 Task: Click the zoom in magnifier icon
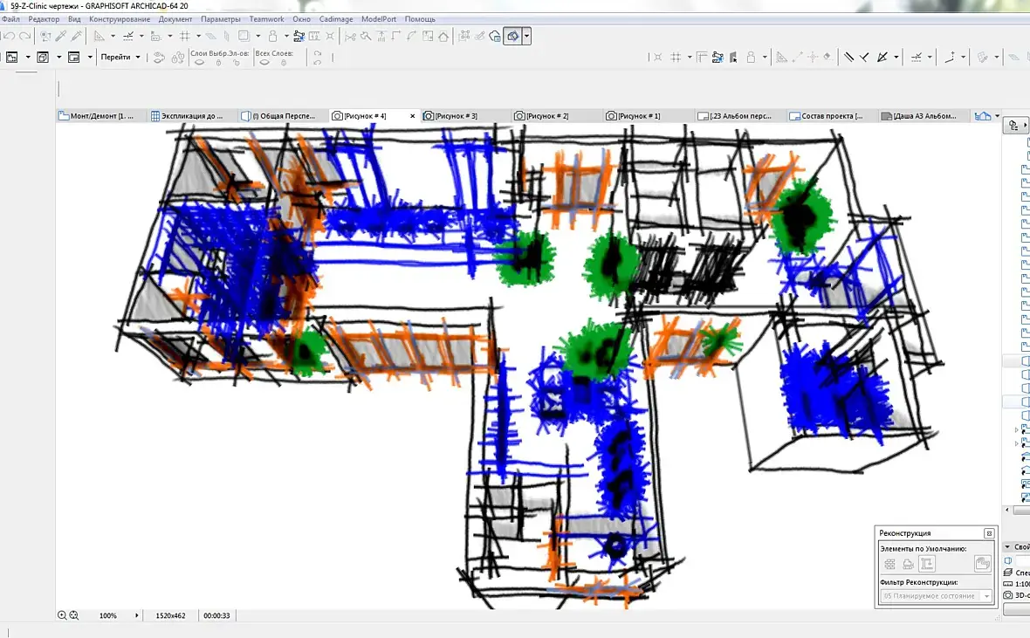tap(62, 615)
